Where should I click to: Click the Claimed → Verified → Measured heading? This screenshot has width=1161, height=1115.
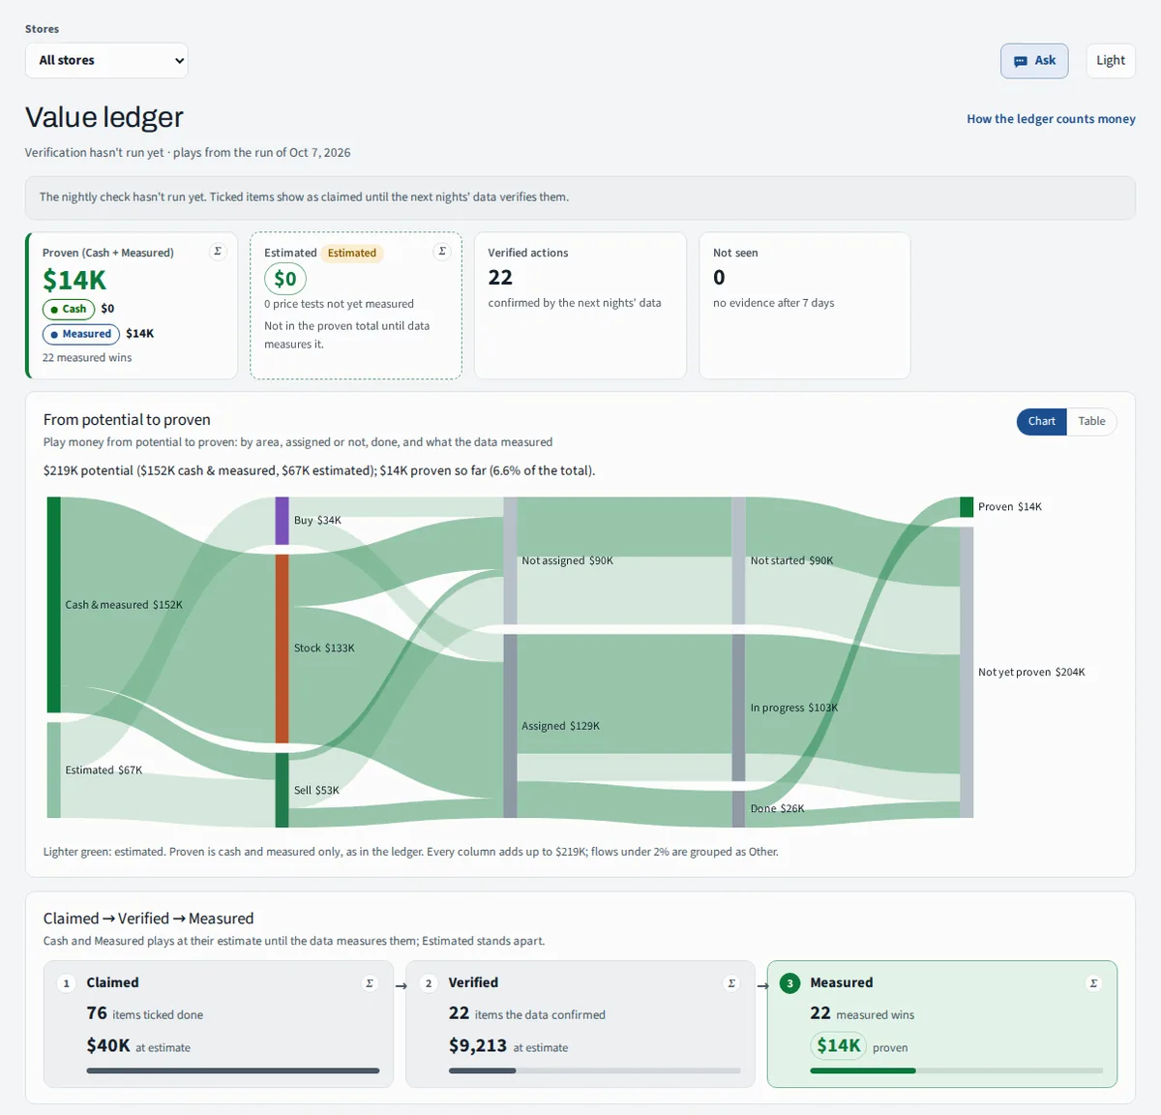point(148,919)
